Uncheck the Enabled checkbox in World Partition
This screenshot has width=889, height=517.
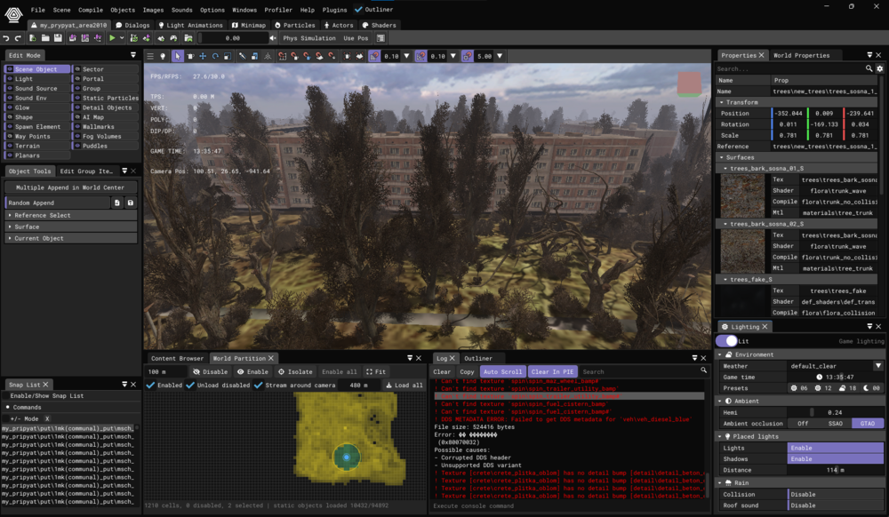pyautogui.click(x=151, y=385)
